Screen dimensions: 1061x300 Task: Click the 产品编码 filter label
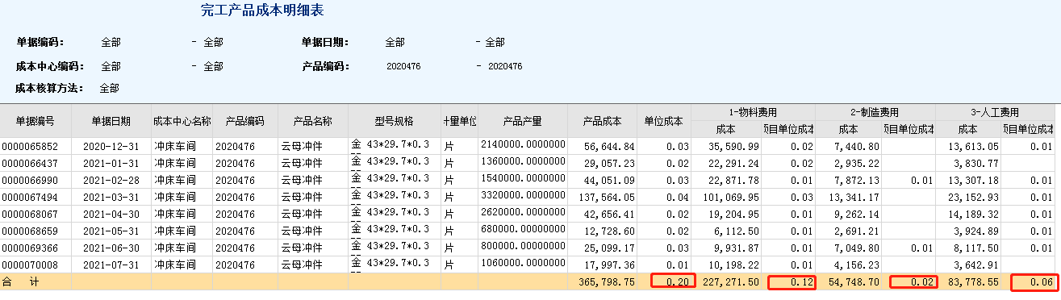pyautogui.click(x=325, y=66)
